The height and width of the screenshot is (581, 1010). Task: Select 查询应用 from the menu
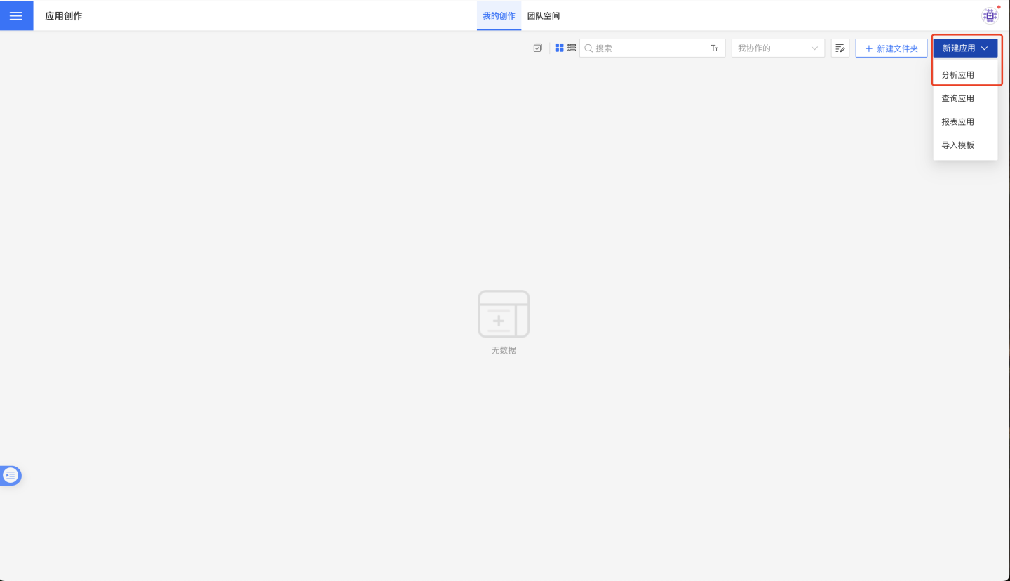coord(957,98)
